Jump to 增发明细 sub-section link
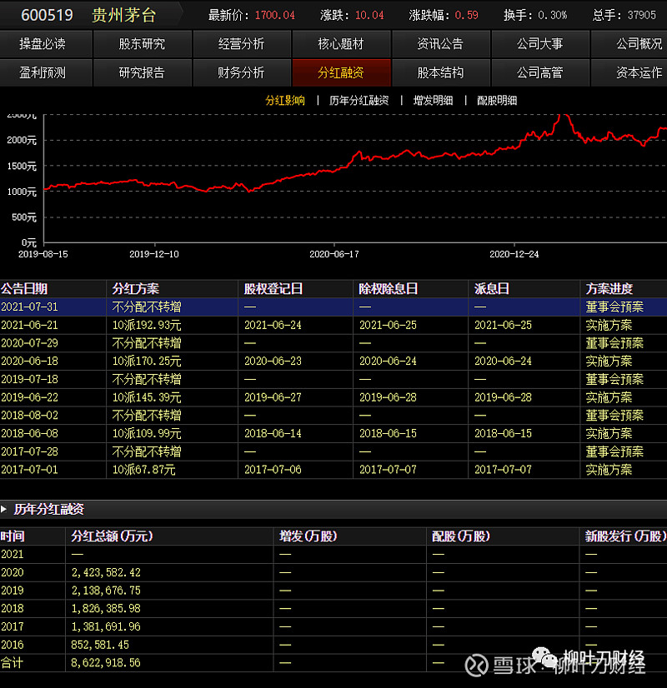The image size is (667, 688). (434, 101)
